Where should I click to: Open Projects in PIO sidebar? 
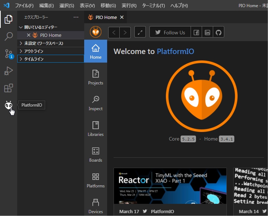click(96, 77)
